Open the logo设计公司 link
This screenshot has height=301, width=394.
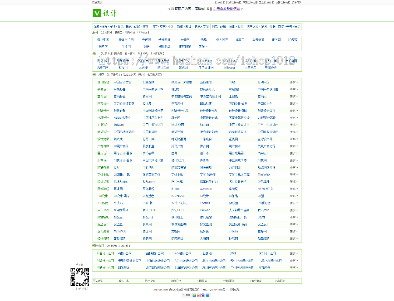183,253
